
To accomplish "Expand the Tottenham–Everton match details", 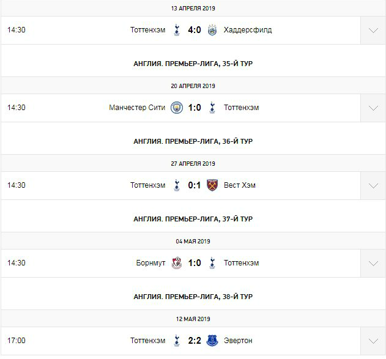I will 373,341.
